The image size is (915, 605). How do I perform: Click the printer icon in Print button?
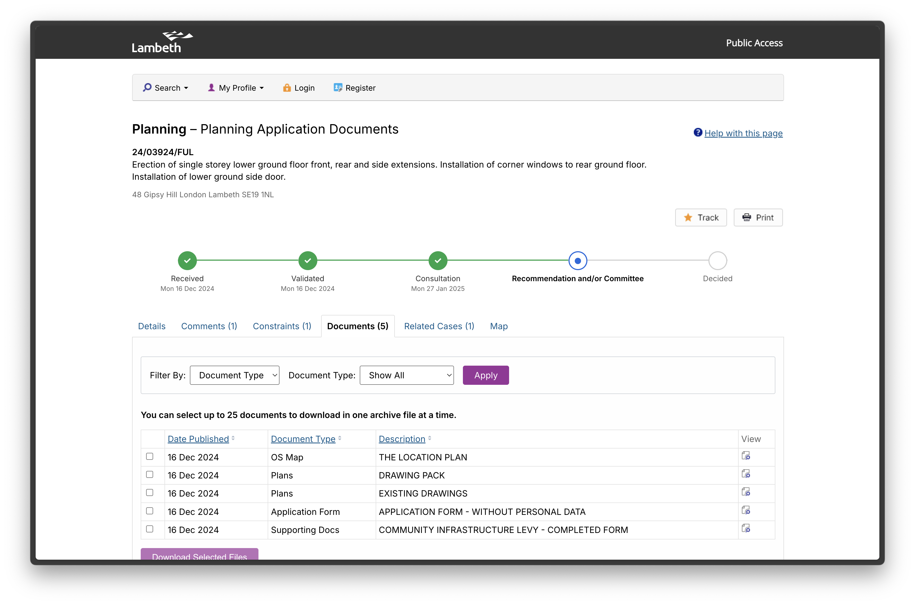747,217
